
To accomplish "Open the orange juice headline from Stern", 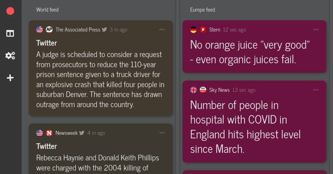I will pyautogui.click(x=250, y=52).
